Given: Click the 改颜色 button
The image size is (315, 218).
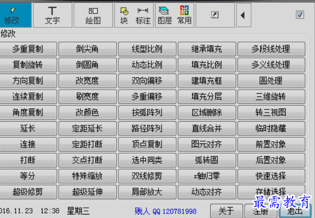Looking at the screenshot, I should [x=88, y=113].
